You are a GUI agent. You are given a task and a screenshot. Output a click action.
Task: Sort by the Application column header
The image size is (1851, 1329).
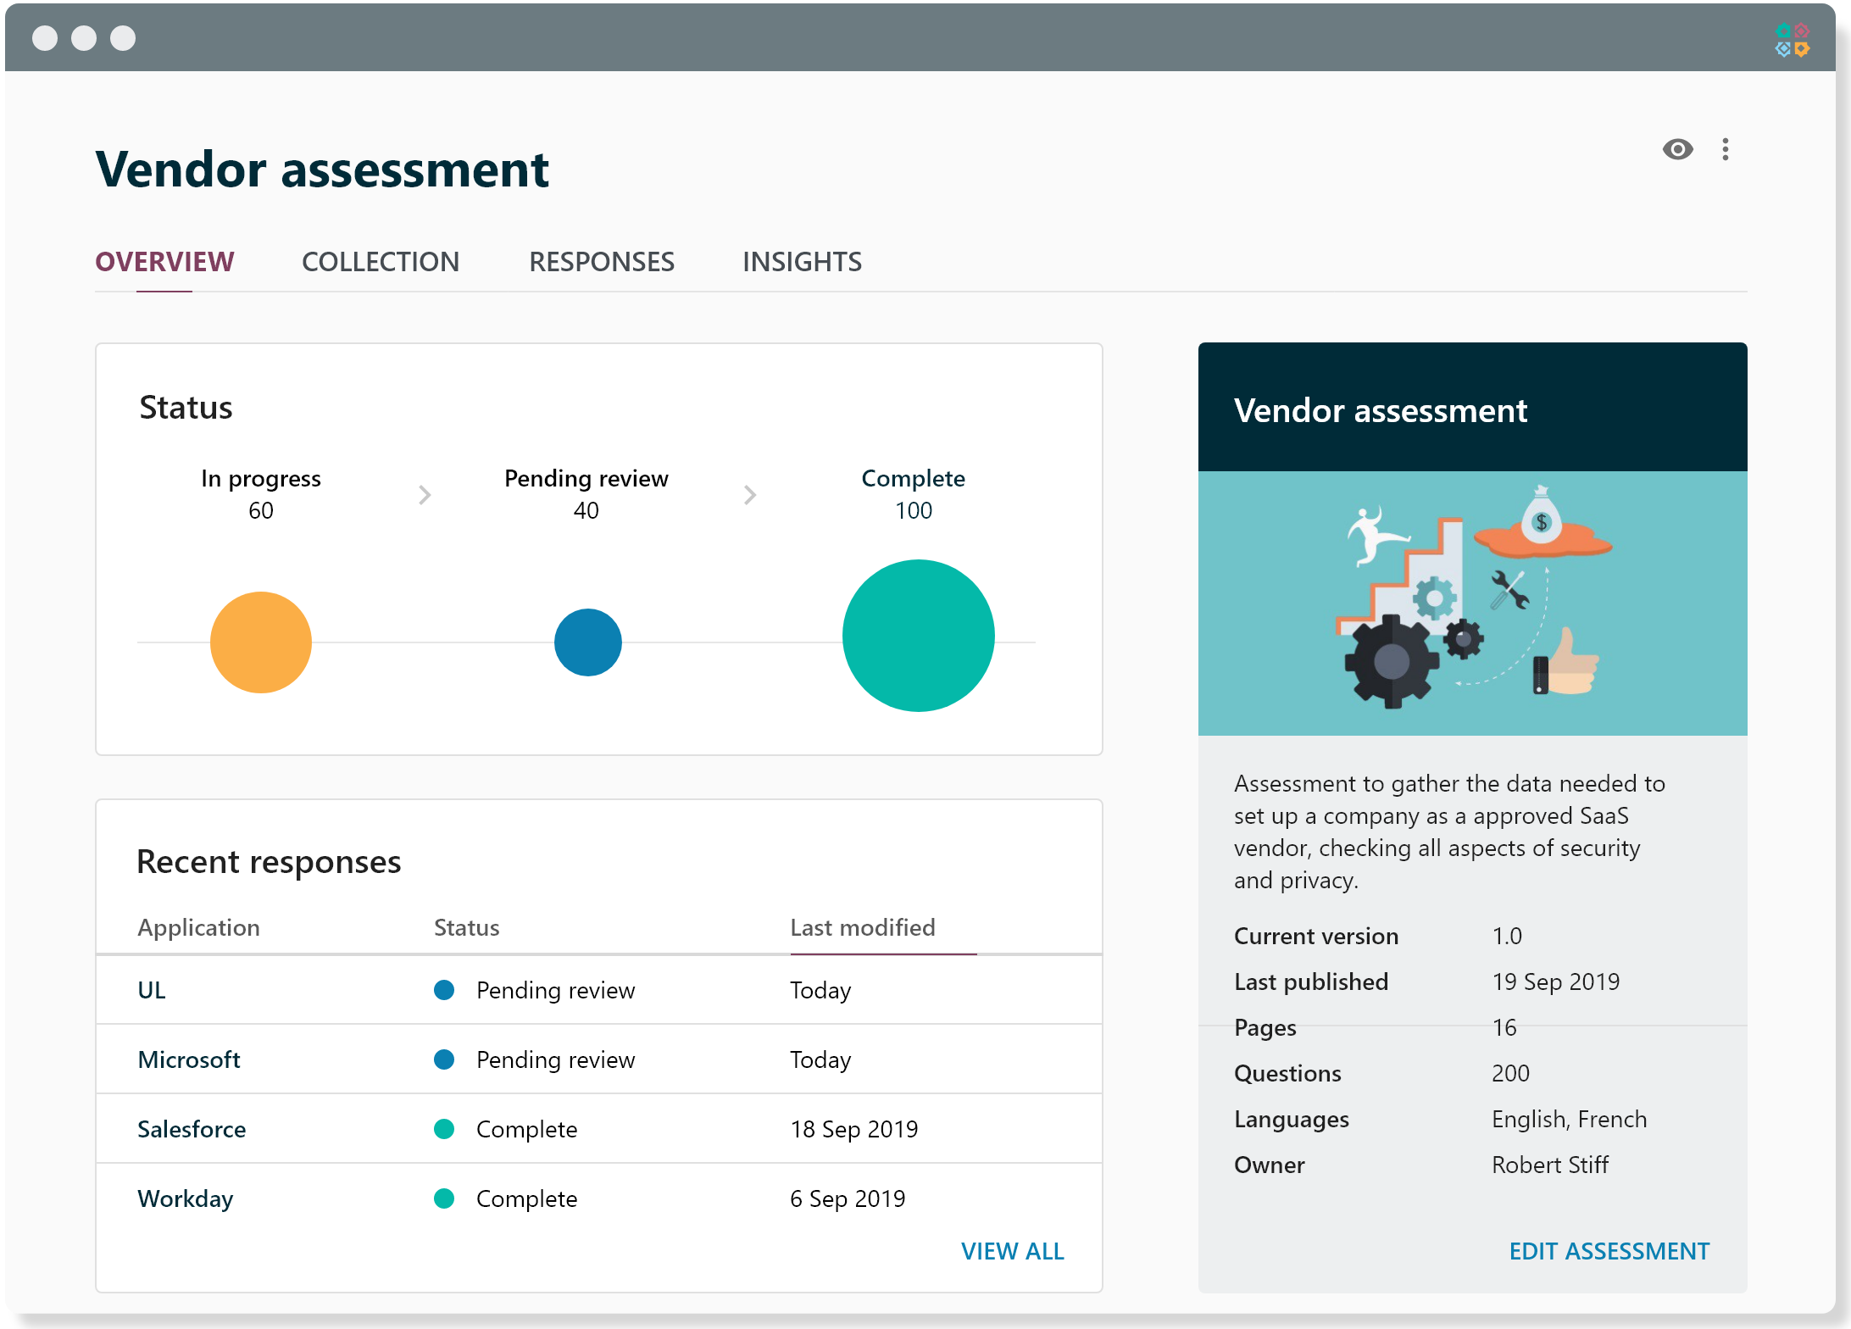pos(198,928)
